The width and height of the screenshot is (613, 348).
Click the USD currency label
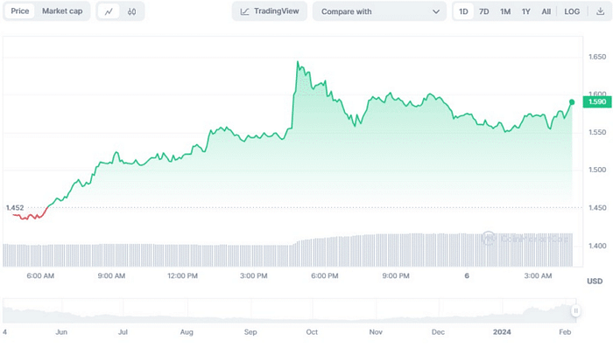[x=595, y=282]
